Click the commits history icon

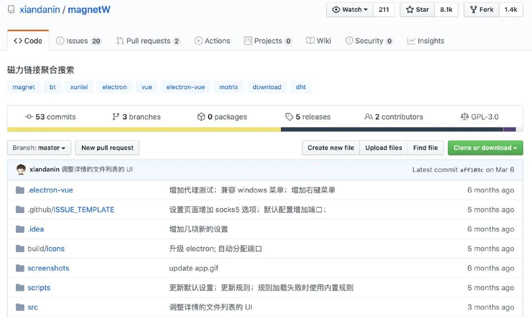28,116
